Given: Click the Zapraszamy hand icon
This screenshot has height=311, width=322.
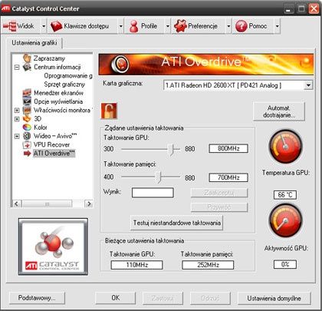Looking at the screenshot, I should pos(27,58).
